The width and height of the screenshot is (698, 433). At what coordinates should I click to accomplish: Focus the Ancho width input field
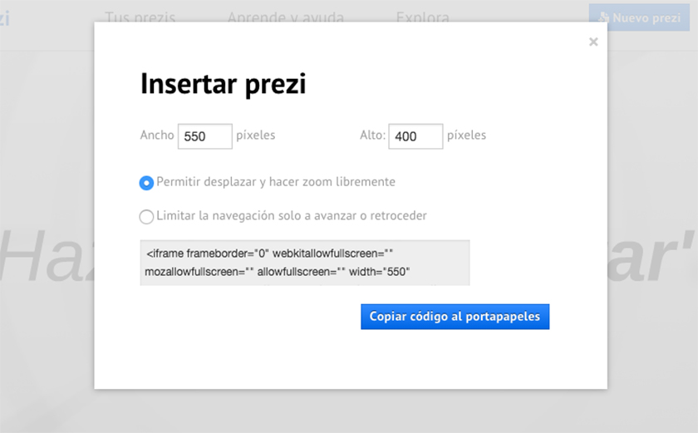pos(204,136)
